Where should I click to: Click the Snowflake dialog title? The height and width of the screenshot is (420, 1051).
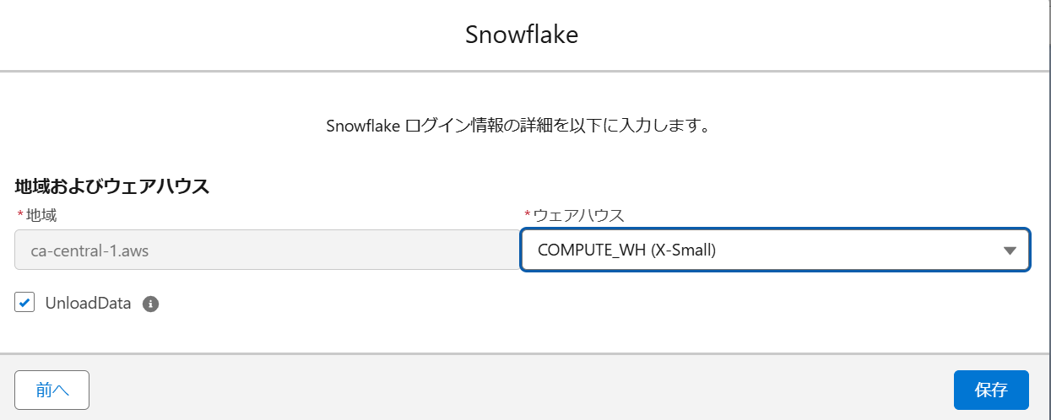(x=522, y=35)
